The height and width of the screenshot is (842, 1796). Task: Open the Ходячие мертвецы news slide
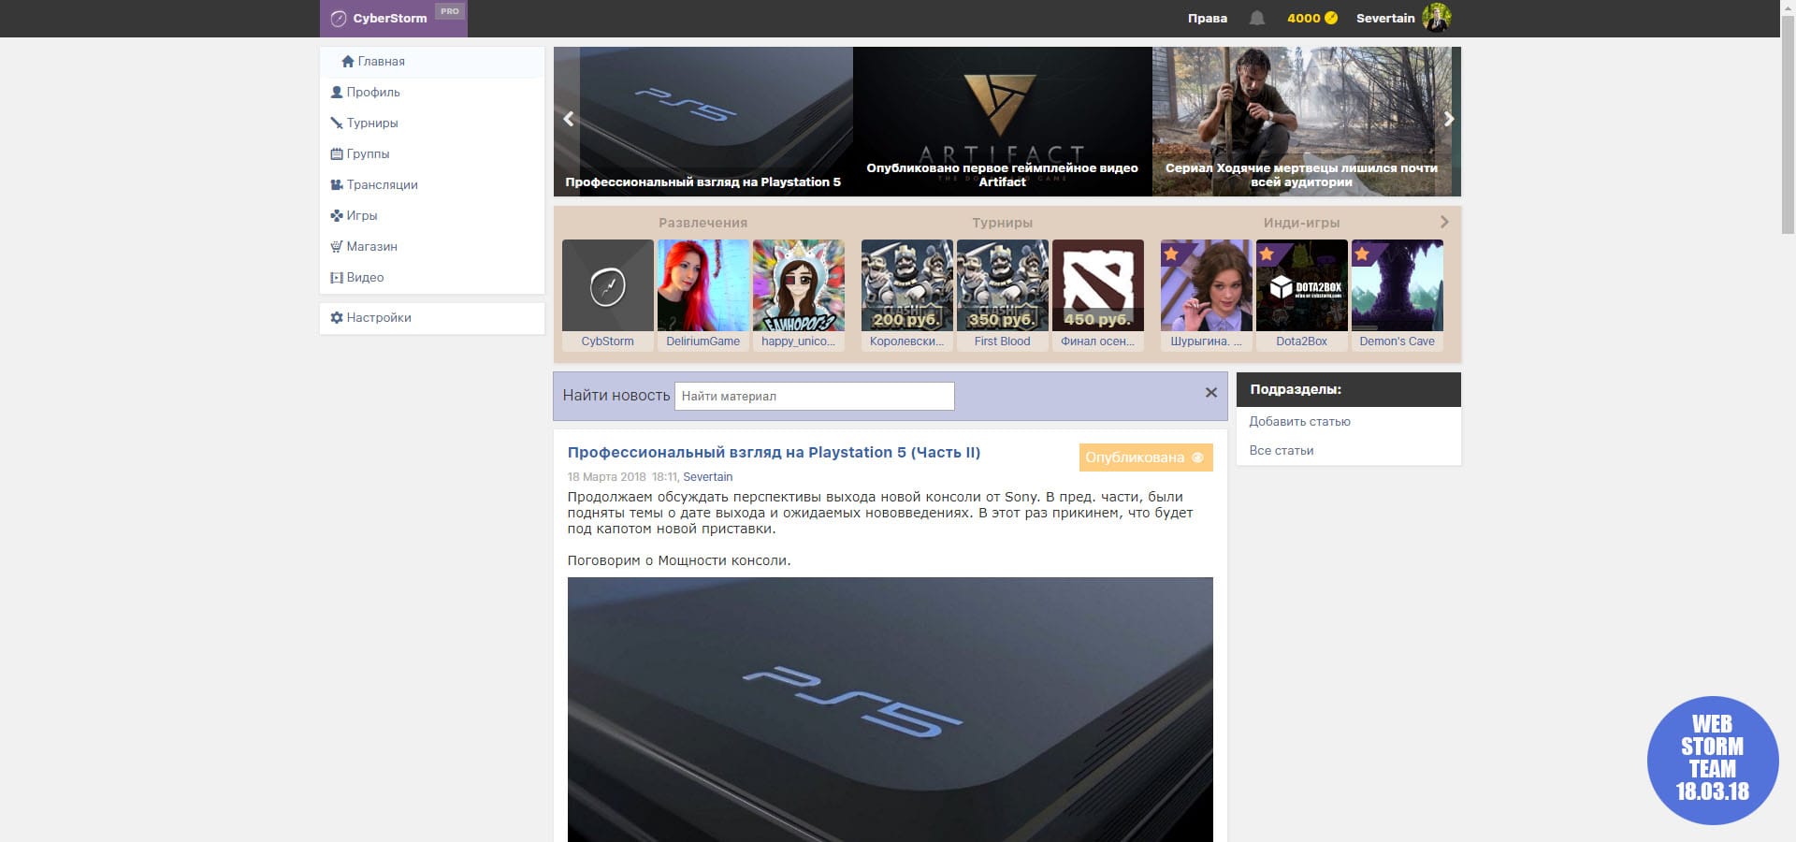[1301, 122]
